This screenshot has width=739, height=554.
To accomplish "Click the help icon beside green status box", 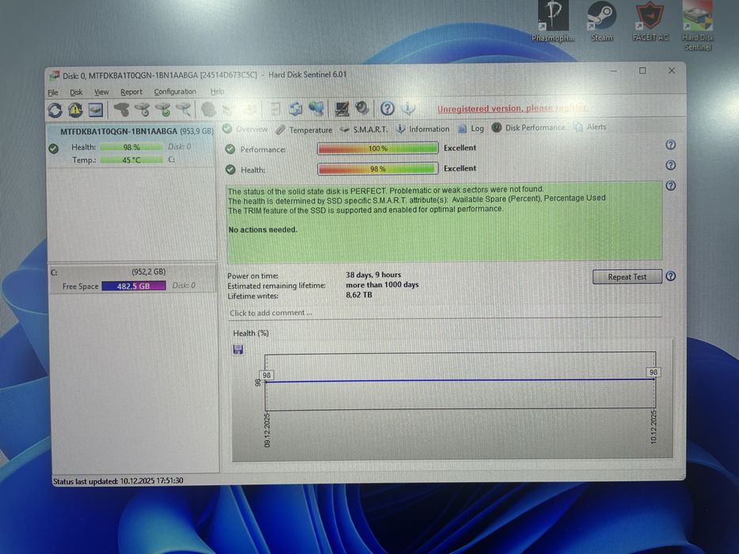I will (671, 186).
